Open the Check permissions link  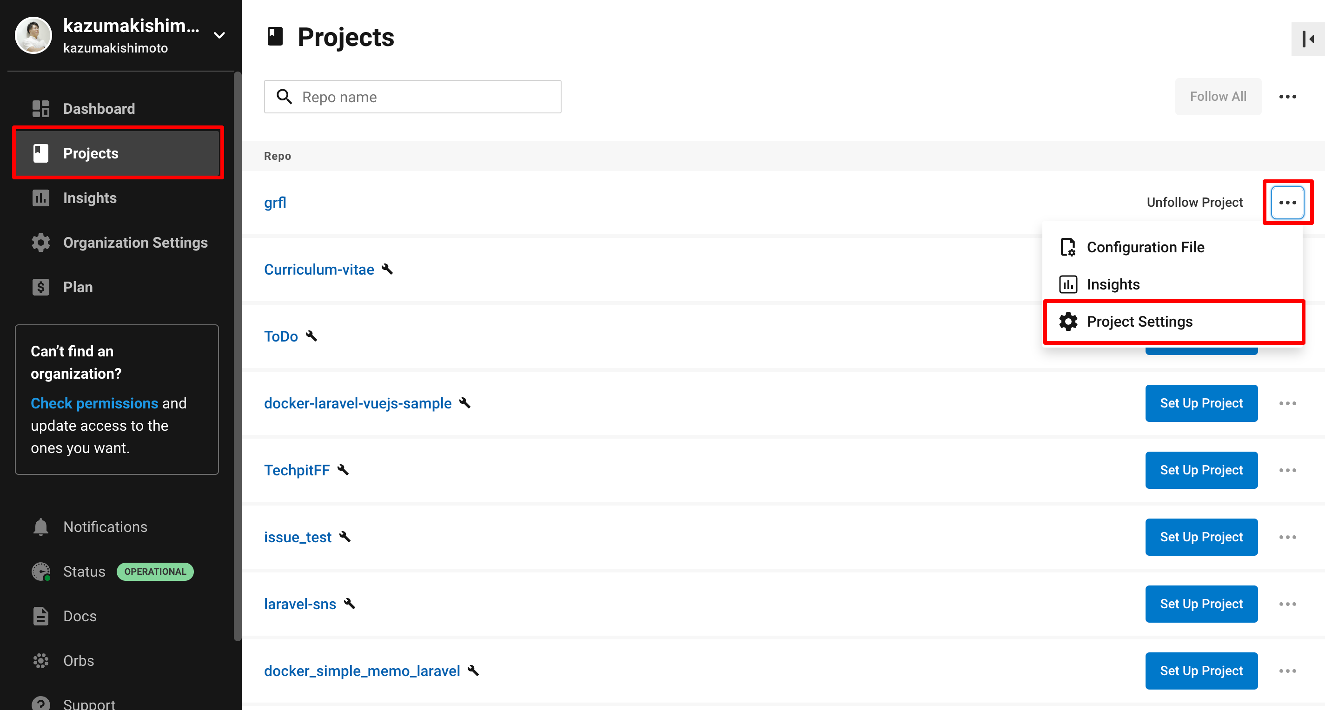click(94, 404)
